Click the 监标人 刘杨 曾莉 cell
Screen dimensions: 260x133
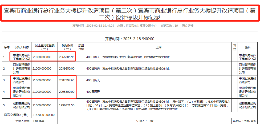click(245, 121)
